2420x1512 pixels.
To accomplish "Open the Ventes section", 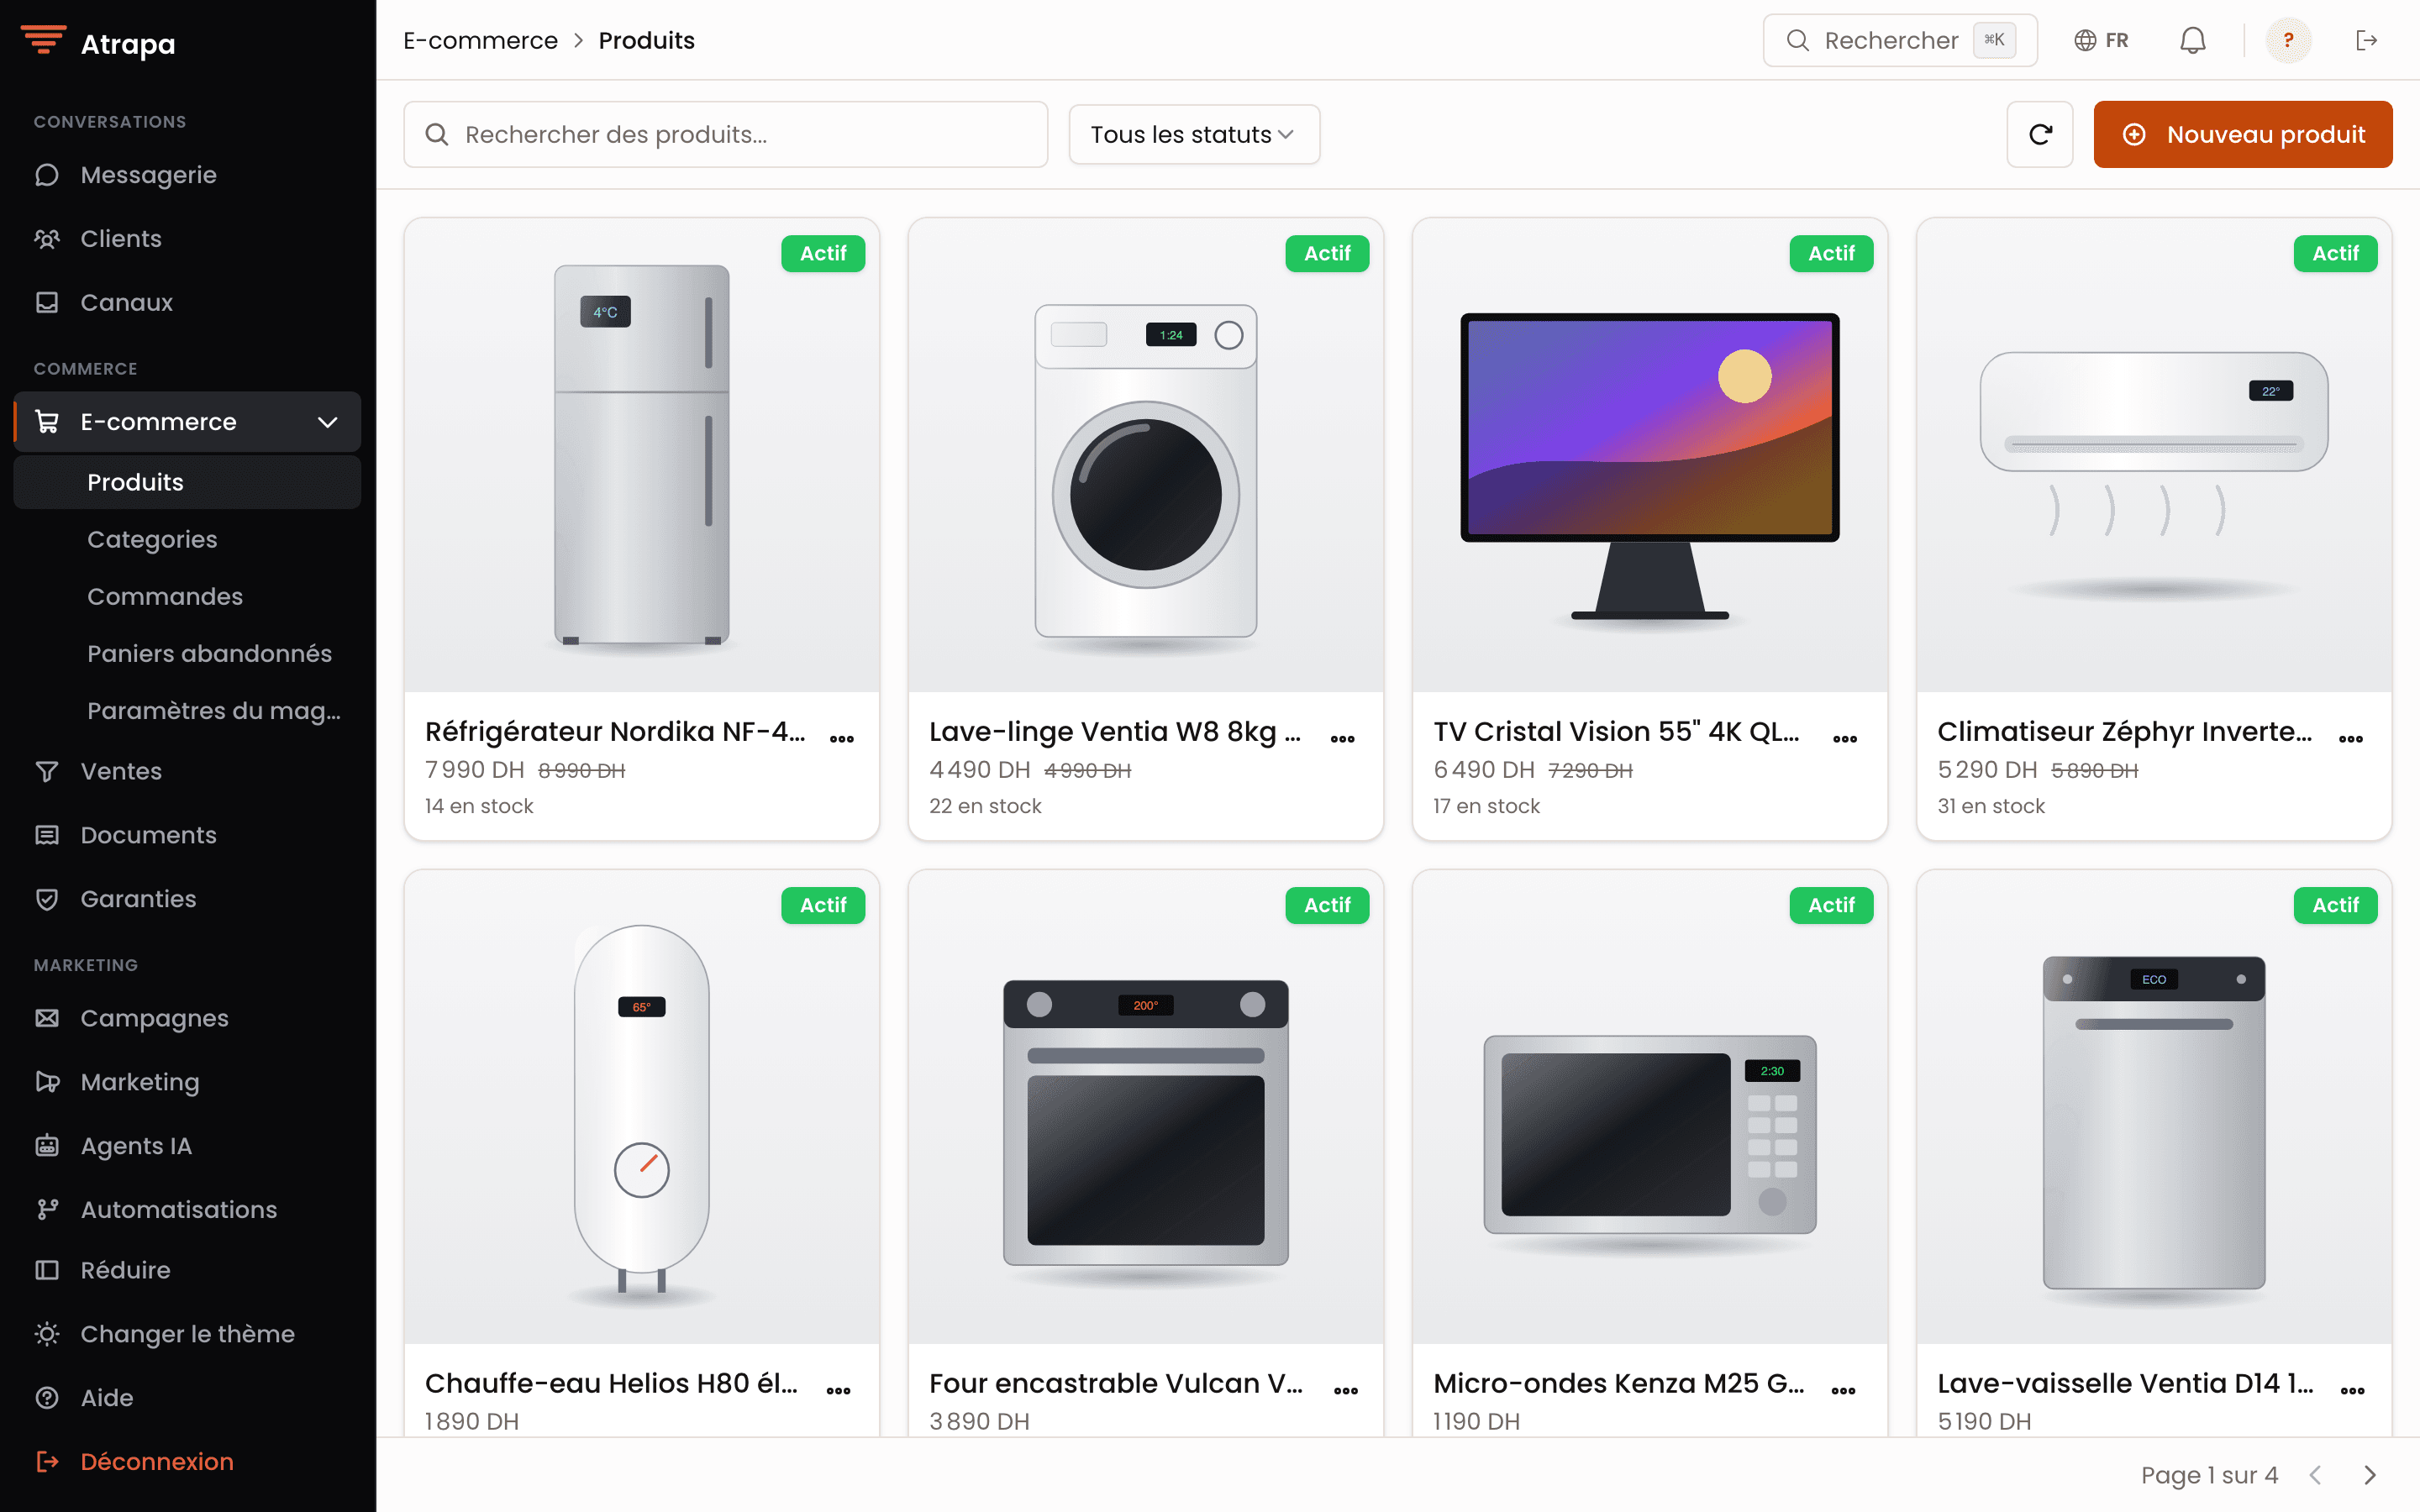I will coord(187,771).
